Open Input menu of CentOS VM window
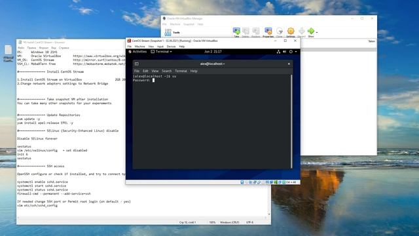This screenshot has width=419, height=236. pyautogui.click(x=160, y=47)
